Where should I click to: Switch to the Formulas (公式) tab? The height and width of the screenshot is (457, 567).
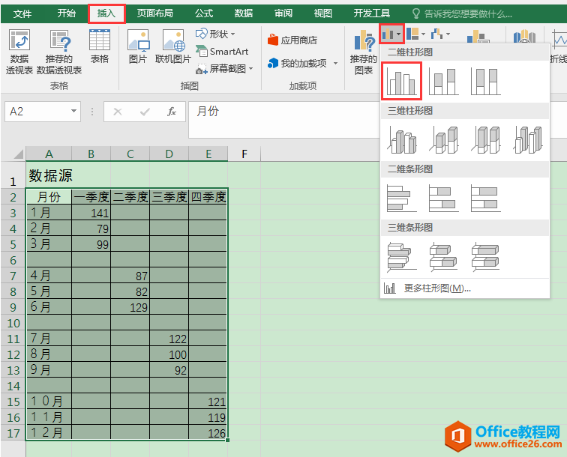pyautogui.click(x=204, y=13)
